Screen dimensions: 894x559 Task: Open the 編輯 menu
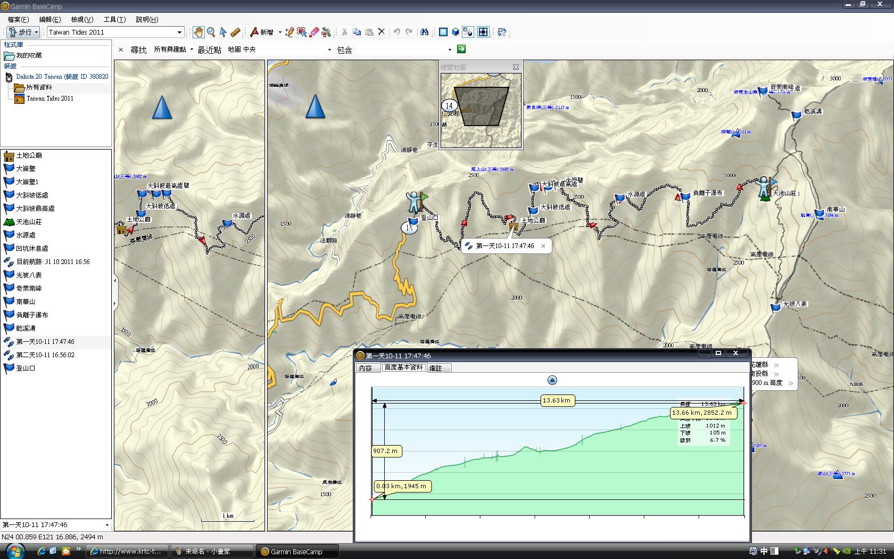[x=50, y=19]
